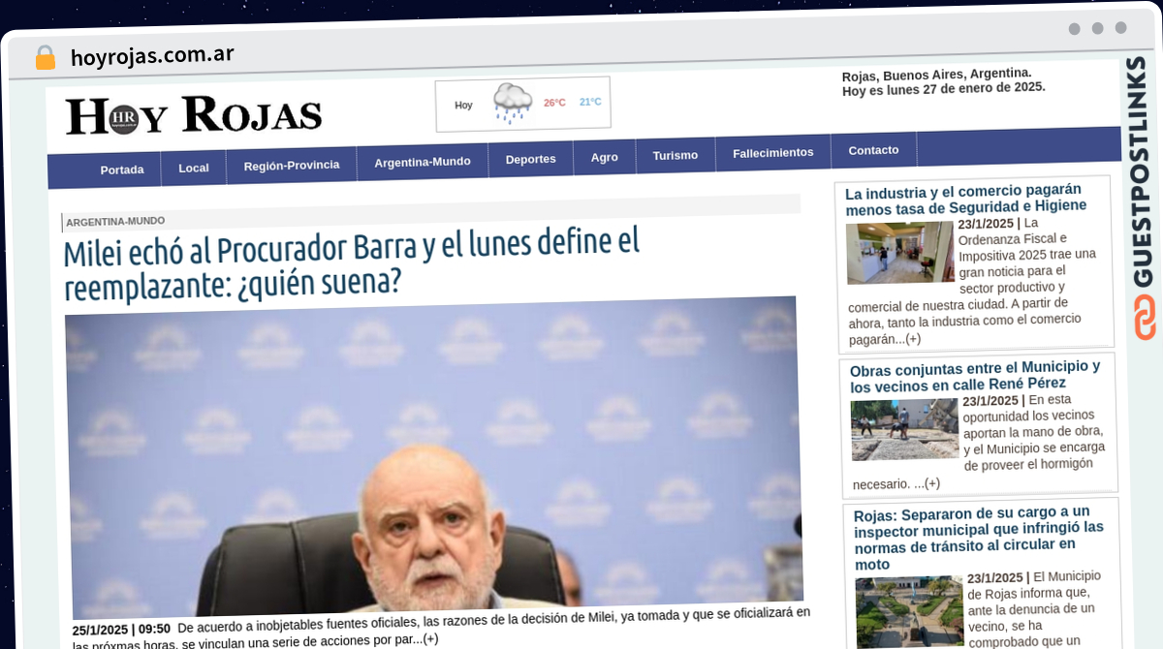1163x649 pixels.
Task: Click the date text 'Hoy es lunes 27 de enero de 2025.'
Action: coord(944,88)
